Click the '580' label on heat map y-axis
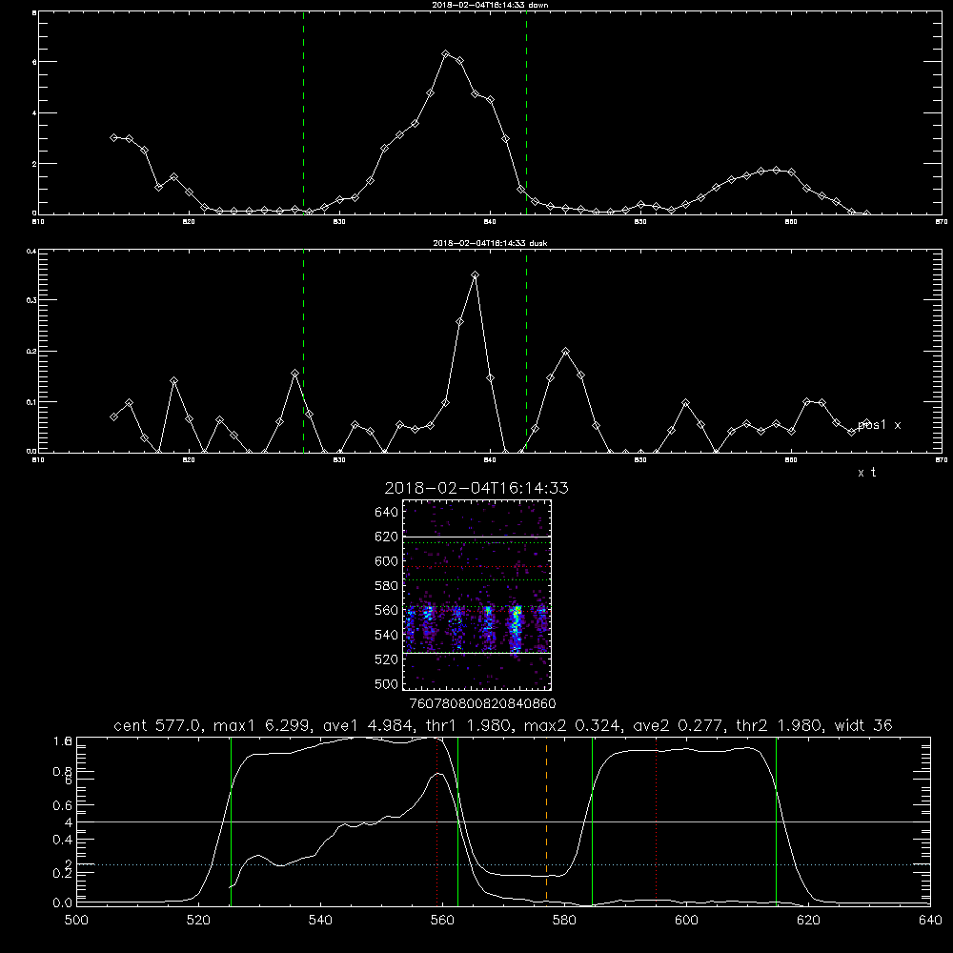Viewport: 953px width, 953px height. 387,586
